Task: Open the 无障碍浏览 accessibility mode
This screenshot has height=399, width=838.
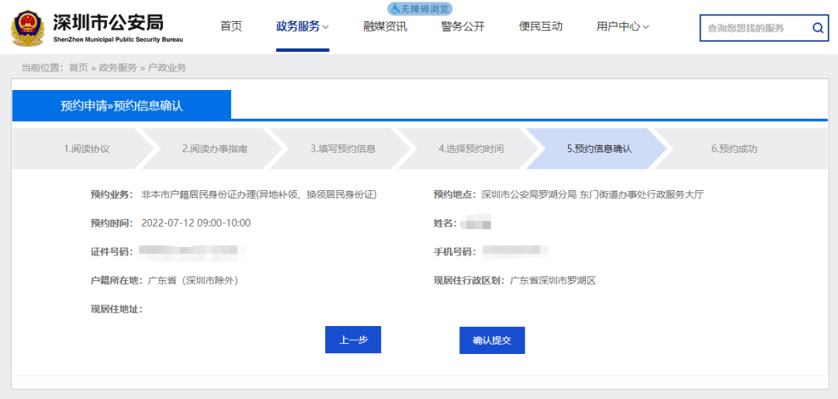Action: [x=420, y=9]
